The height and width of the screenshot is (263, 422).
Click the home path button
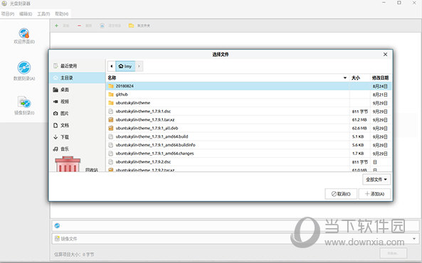[x=125, y=66]
